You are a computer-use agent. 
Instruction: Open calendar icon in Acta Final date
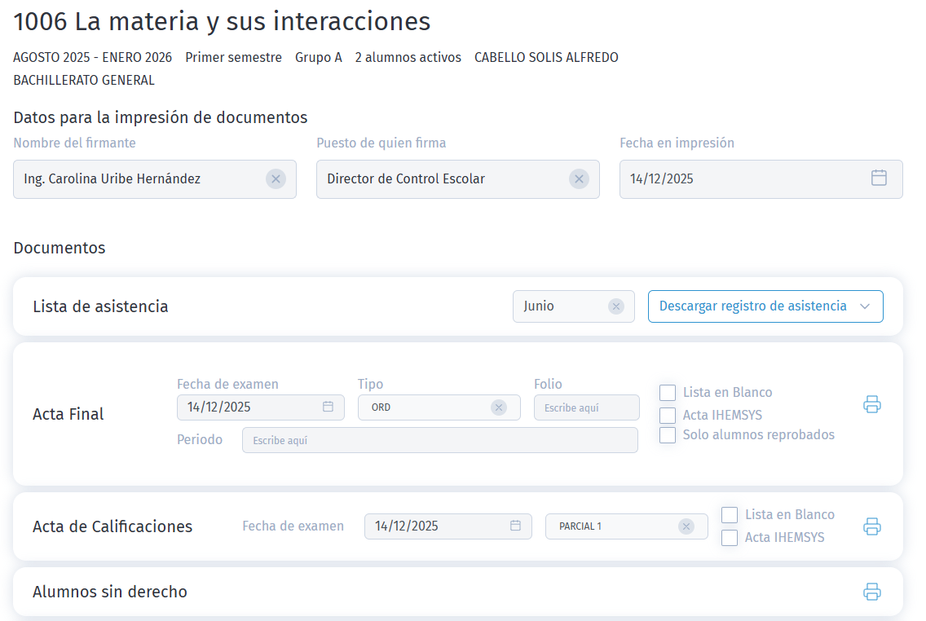pos(328,407)
